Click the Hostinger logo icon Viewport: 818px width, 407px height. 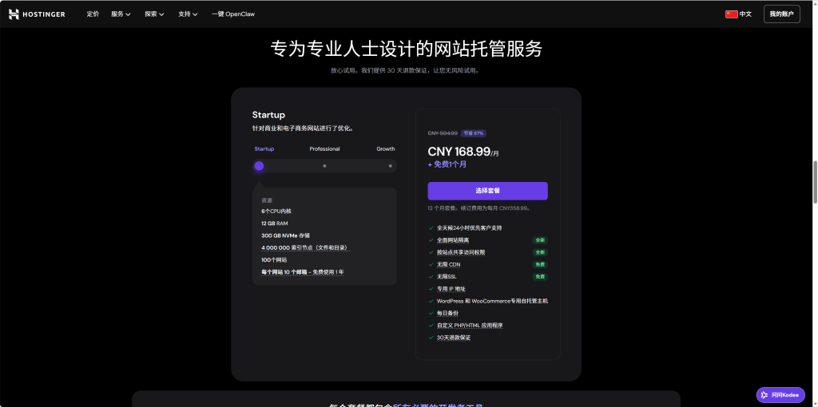click(14, 14)
